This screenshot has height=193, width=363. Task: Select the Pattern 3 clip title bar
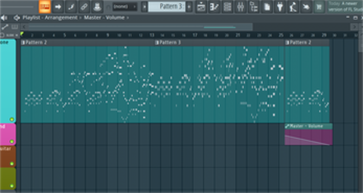coord(219,42)
